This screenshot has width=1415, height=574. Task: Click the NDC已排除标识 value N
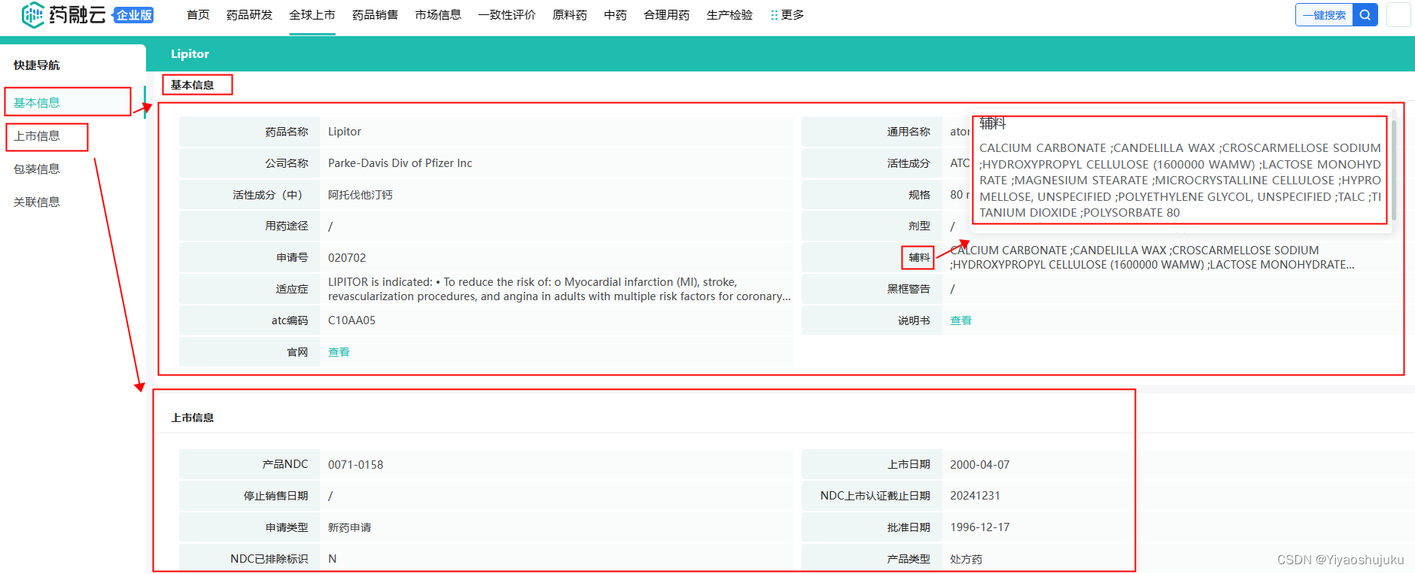coord(333,559)
